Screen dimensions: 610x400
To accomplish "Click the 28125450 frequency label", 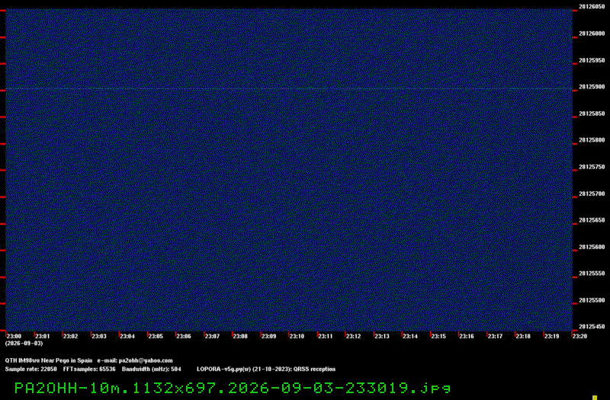I will pyautogui.click(x=592, y=327).
